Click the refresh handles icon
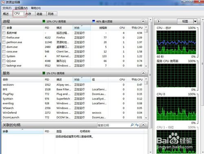This screenshot has height=154, width=204. click(137, 125)
